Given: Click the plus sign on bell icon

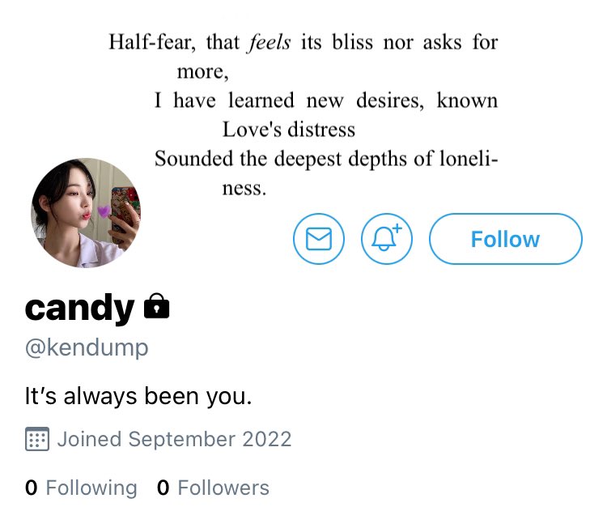Looking at the screenshot, I should coord(397,228).
